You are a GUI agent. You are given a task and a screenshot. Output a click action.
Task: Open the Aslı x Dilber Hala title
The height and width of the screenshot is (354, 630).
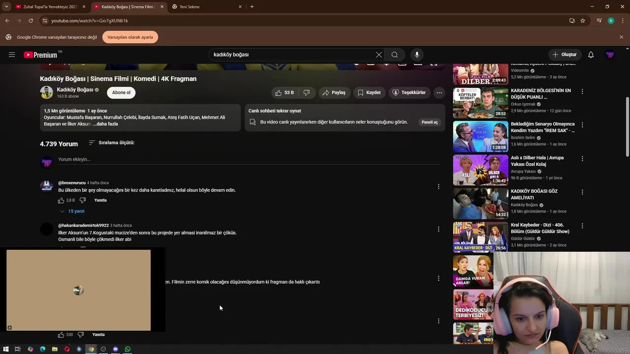coord(537,161)
